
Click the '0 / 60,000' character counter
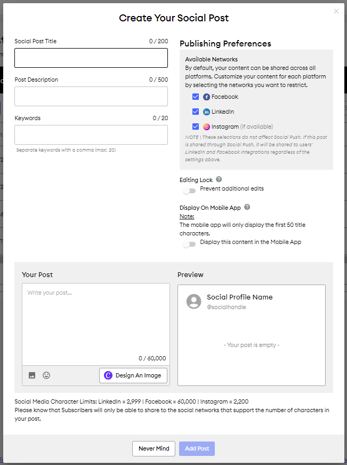coord(152,358)
